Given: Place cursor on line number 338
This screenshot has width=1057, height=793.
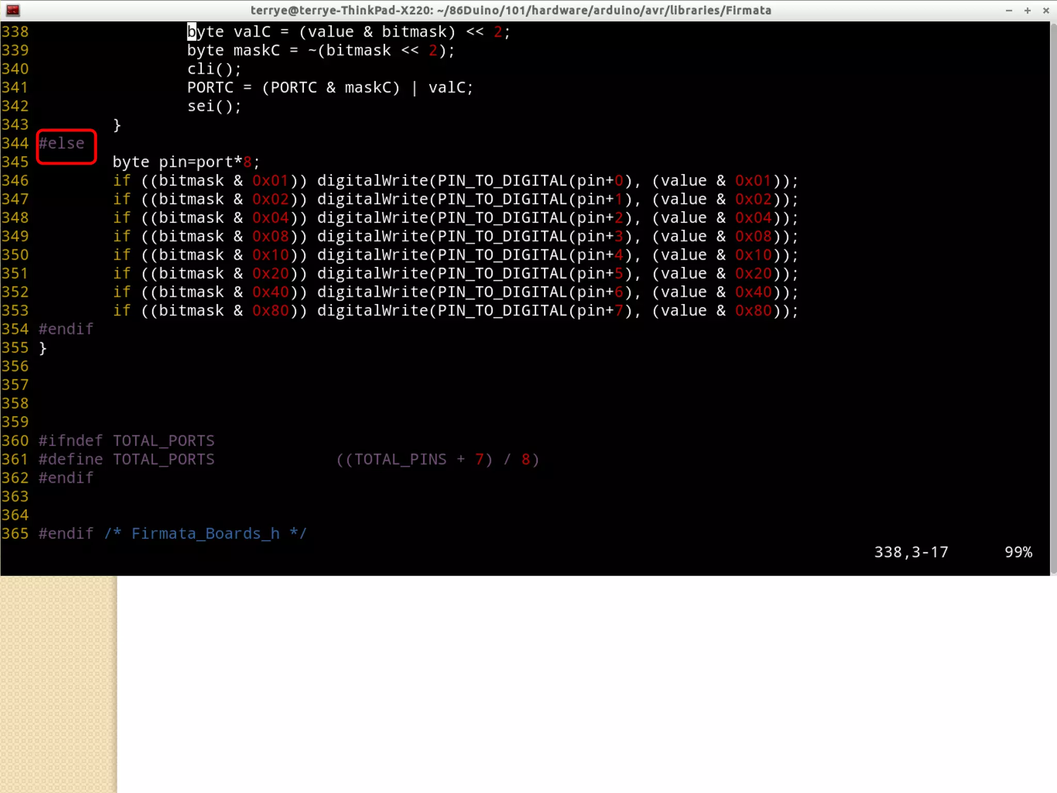Looking at the screenshot, I should coord(15,32).
